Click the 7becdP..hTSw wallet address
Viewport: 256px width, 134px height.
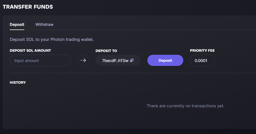pos(115,61)
